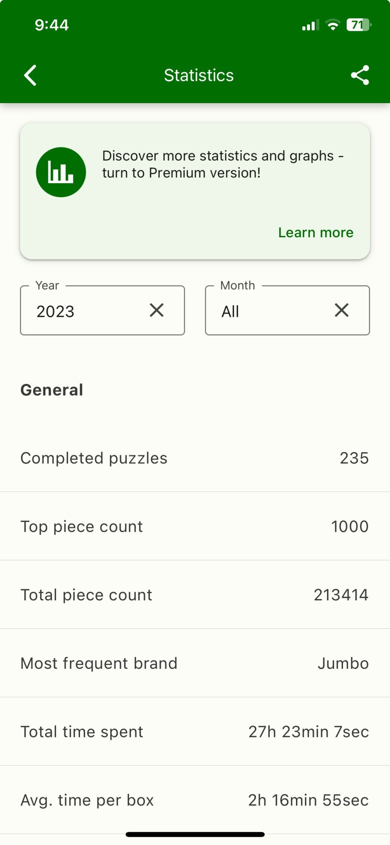Tap the battery indicator in status bar

pos(359,25)
